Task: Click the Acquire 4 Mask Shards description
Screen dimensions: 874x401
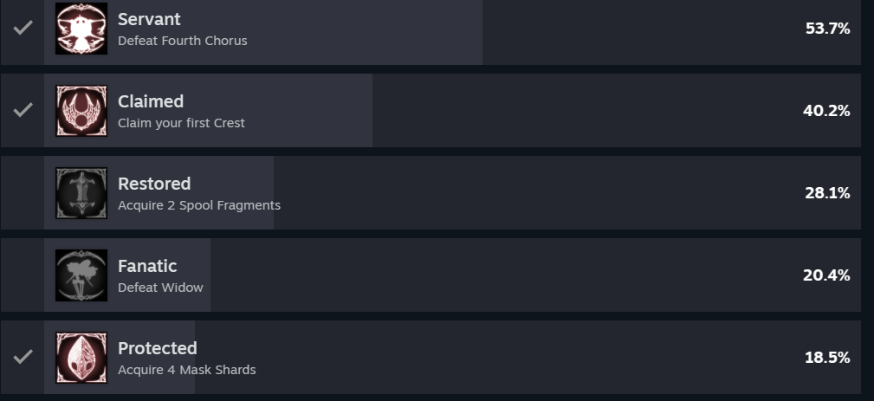Action: point(186,370)
